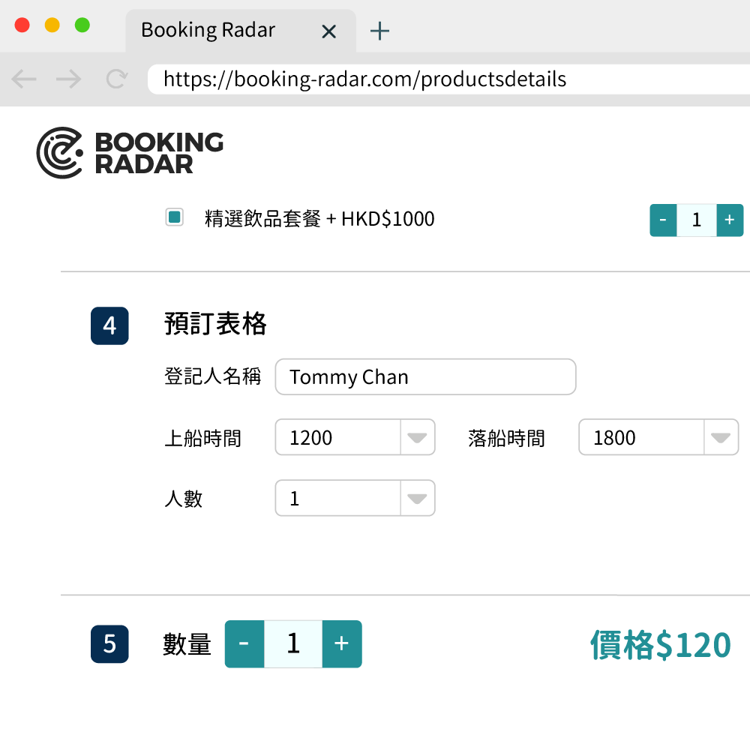Screen dimensions: 750x750
Task: Click the browser back arrow
Action: (x=24, y=79)
